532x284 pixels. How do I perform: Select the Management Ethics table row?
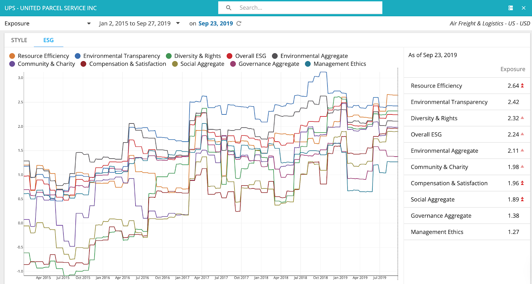467,232
